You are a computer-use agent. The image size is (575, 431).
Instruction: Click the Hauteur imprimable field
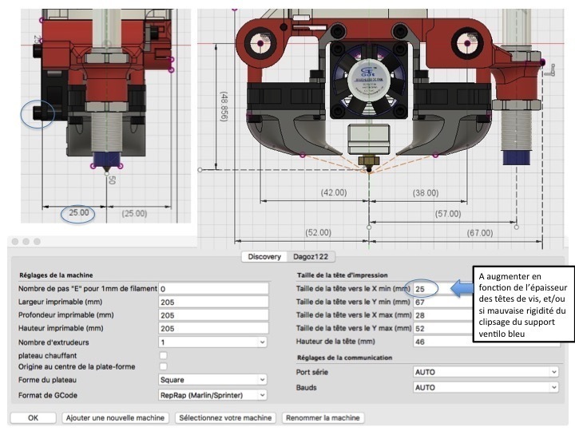point(213,328)
